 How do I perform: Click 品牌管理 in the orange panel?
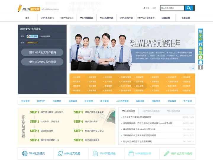click(155, 82)
